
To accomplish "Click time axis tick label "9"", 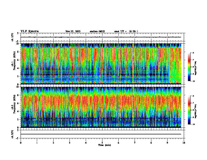I will click(167, 143).
